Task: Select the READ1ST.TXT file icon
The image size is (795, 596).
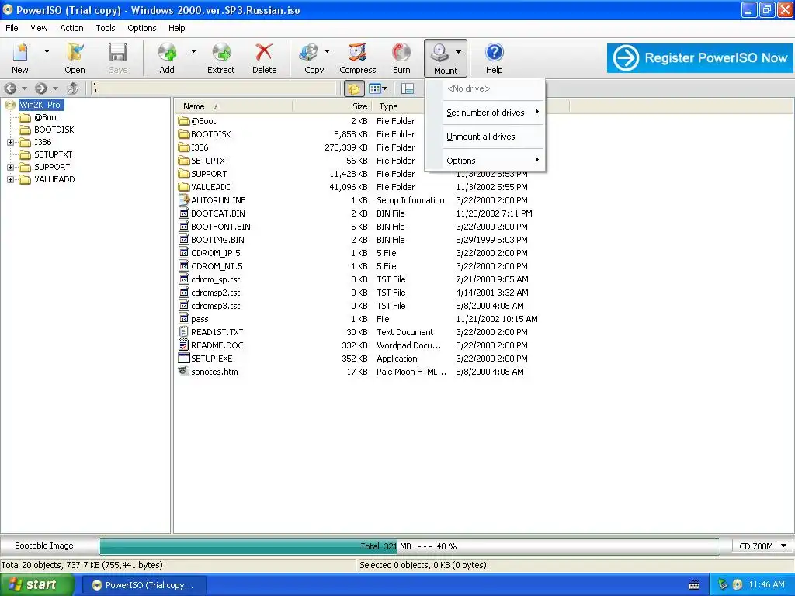Action: pos(183,332)
